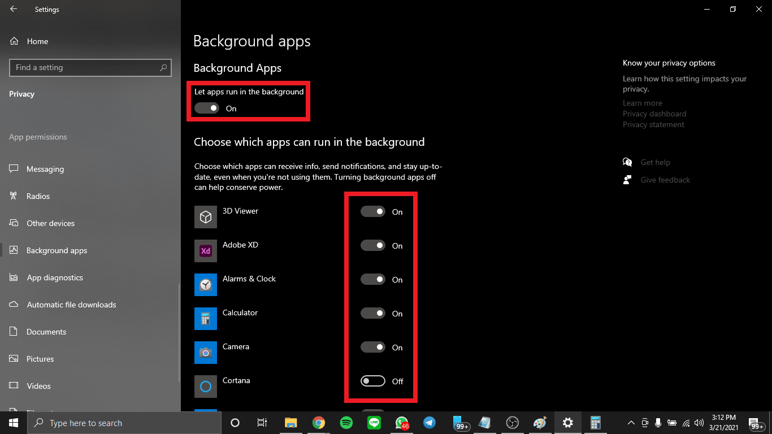Open Videos privacy settings

[40, 386]
